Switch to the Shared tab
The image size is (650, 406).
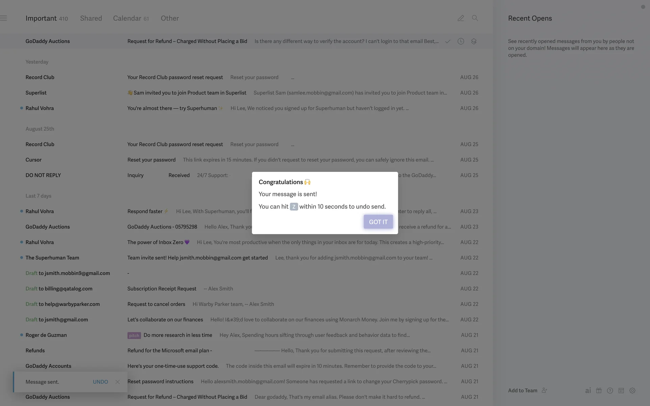(x=91, y=18)
